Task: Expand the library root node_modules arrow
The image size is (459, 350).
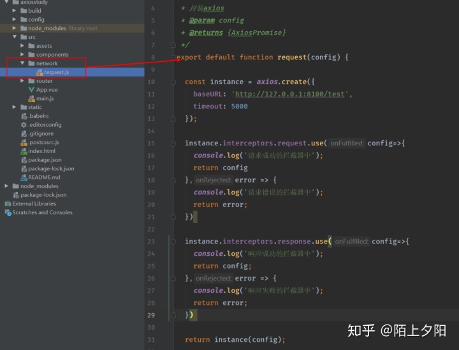Action: (14, 28)
